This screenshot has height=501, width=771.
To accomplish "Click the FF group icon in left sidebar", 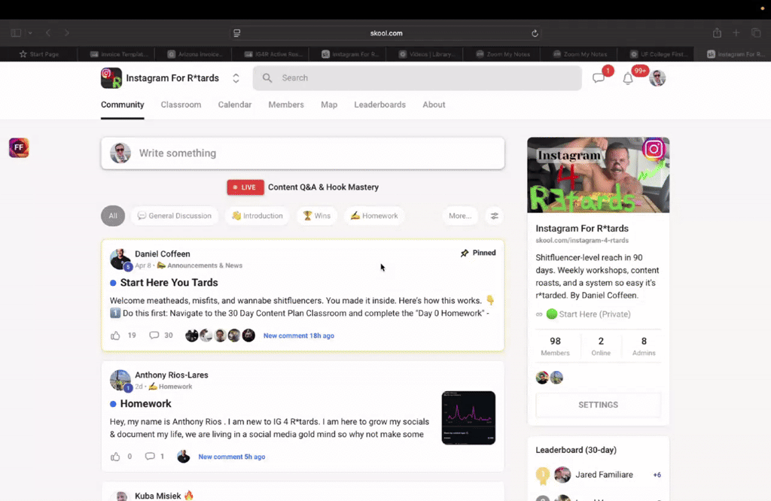I will (19, 147).
